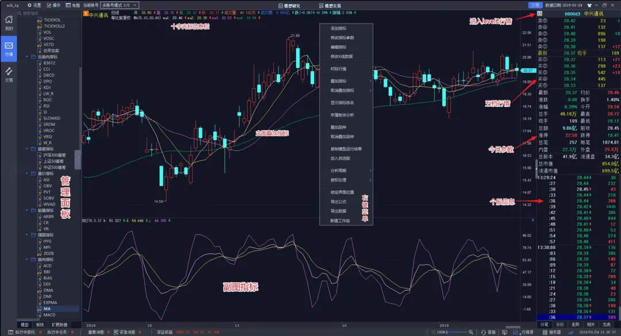This screenshot has width=621, height=336.
Task: Select the OBV indicator in tree
Action: point(48,186)
